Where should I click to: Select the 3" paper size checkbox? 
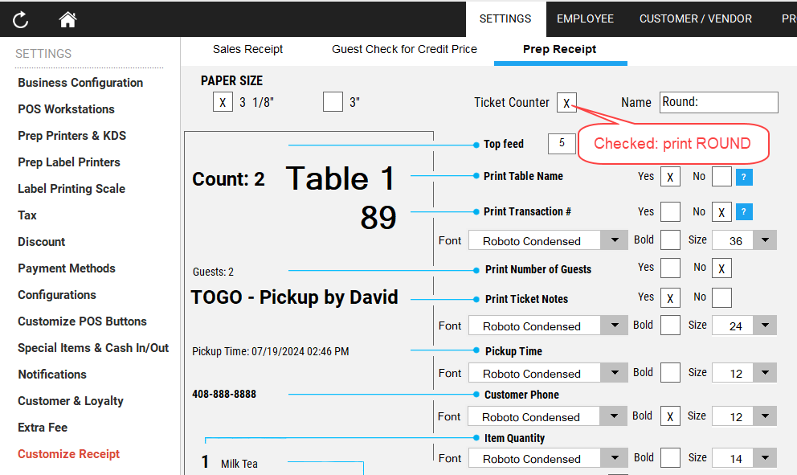coord(333,102)
